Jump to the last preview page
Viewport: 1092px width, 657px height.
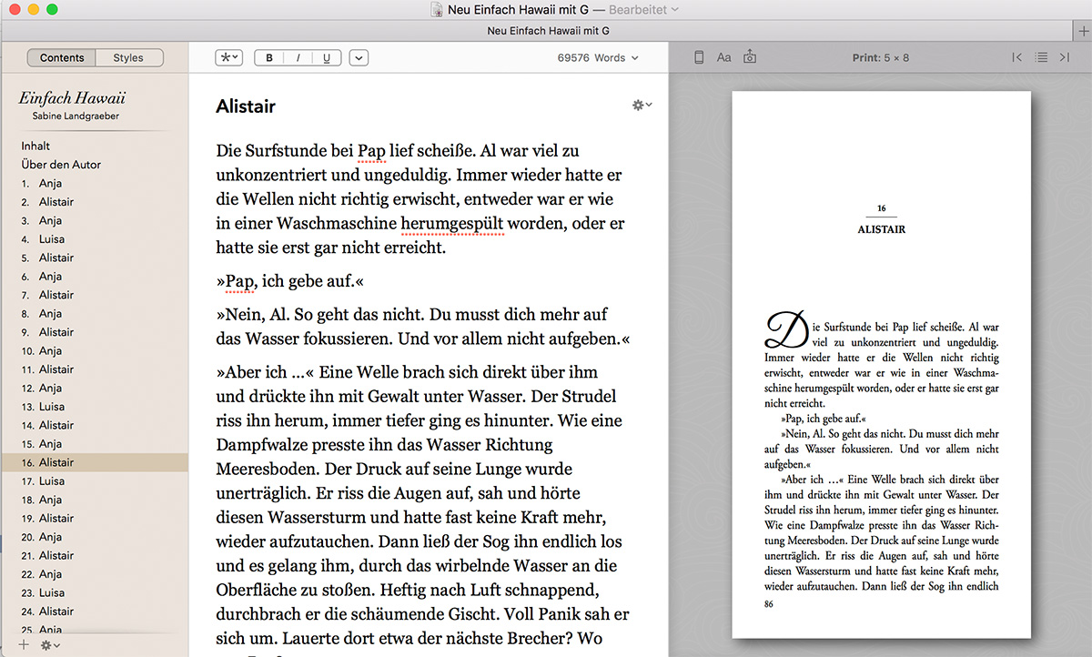tap(1064, 57)
